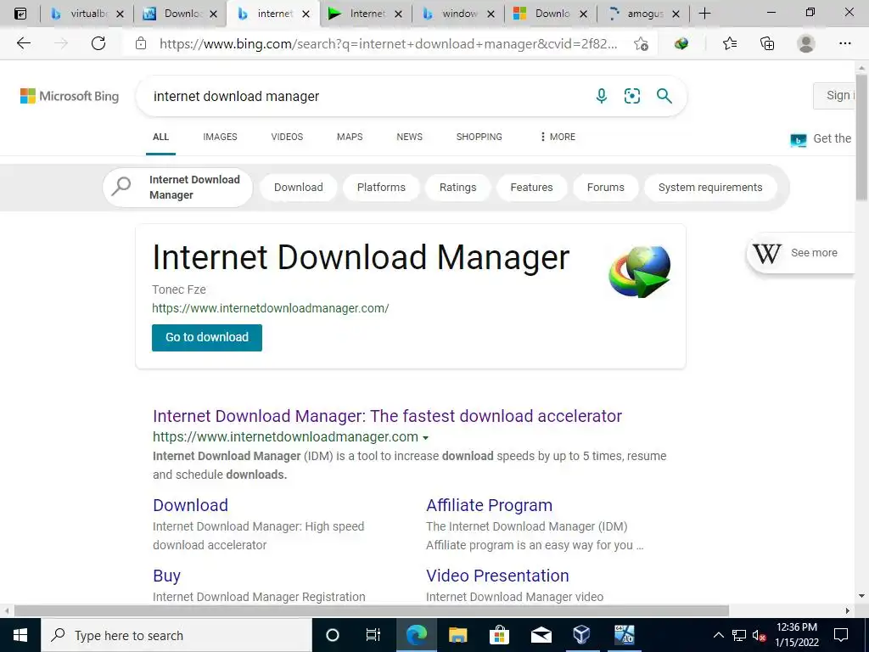
Task: Open the tab actions menu icon
Action: click(20, 14)
